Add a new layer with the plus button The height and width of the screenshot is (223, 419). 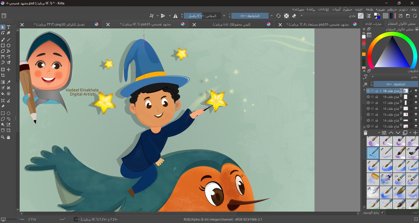416,132
